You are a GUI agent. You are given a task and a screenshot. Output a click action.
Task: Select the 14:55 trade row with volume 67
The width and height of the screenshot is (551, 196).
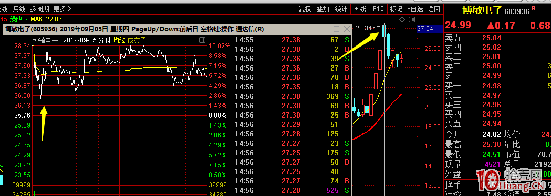click(293, 40)
